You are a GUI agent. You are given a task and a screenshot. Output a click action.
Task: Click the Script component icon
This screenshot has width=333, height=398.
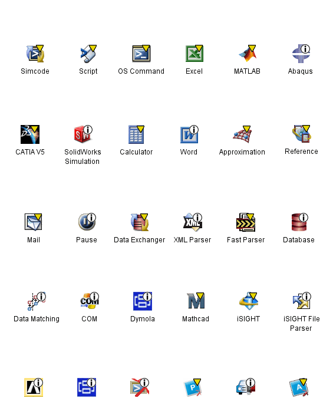point(88,54)
